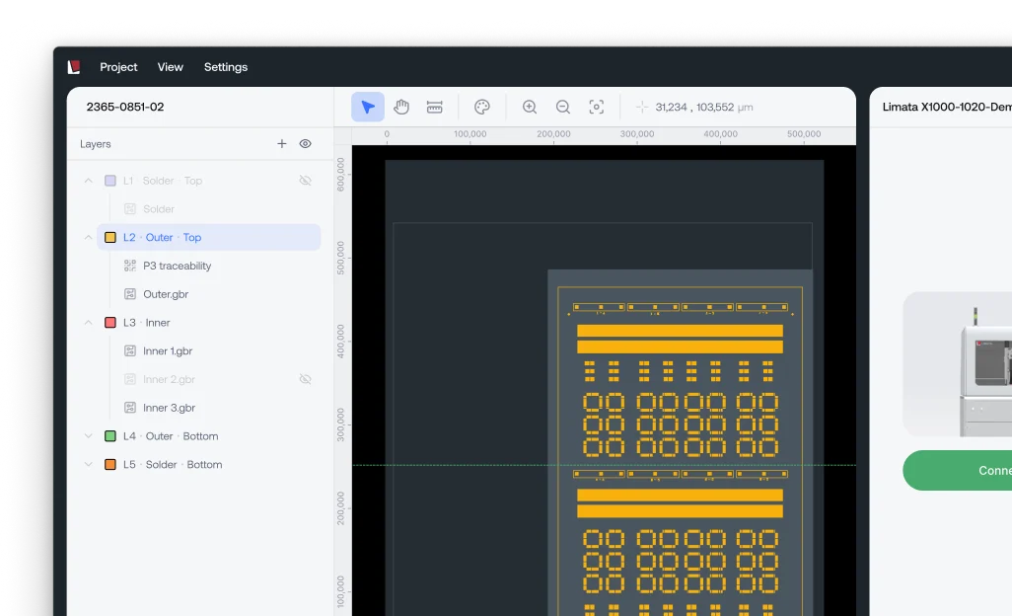Select the P3 traceability item

coord(177,267)
